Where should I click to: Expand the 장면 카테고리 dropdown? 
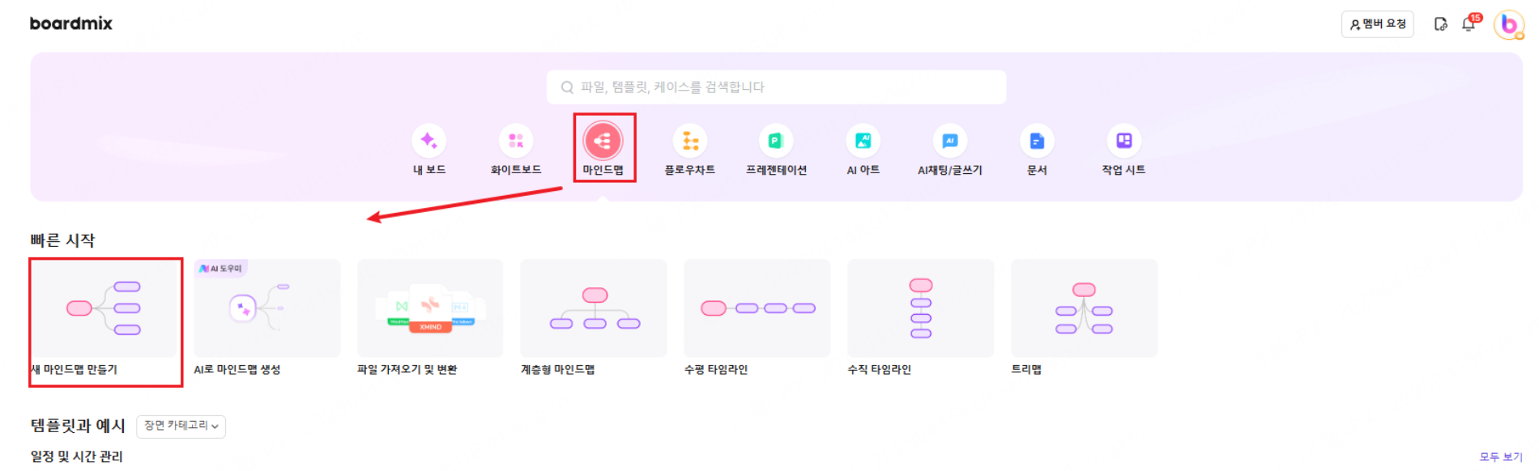pyautogui.click(x=181, y=426)
